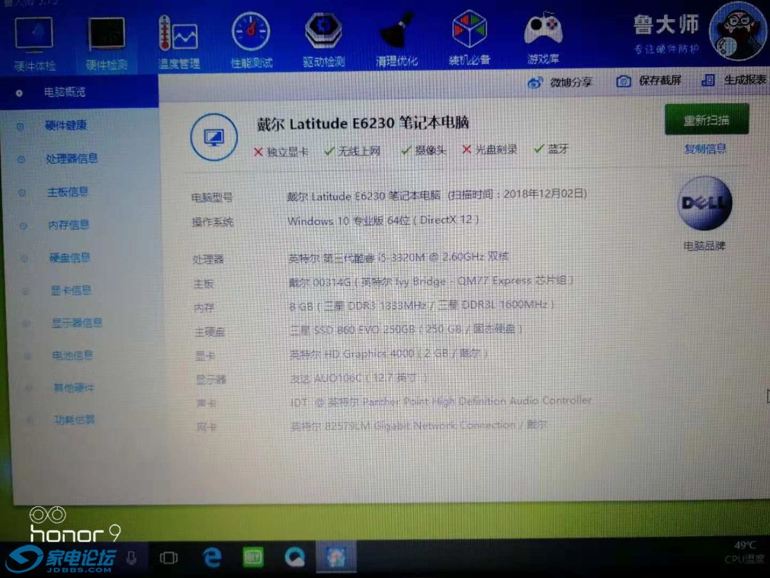Viewport: 770px width, 578px height.
Task: Generate a report with 生成报表
Action: coord(734,80)
